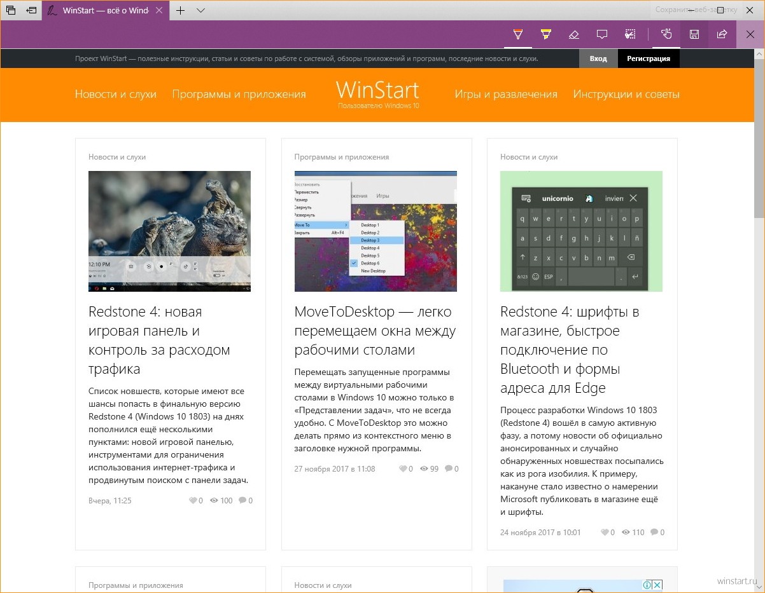Open the iguana Redstone 4 article thumbnail
The height and width of the screenshot is (593, 765).
(x=169, y=231)
